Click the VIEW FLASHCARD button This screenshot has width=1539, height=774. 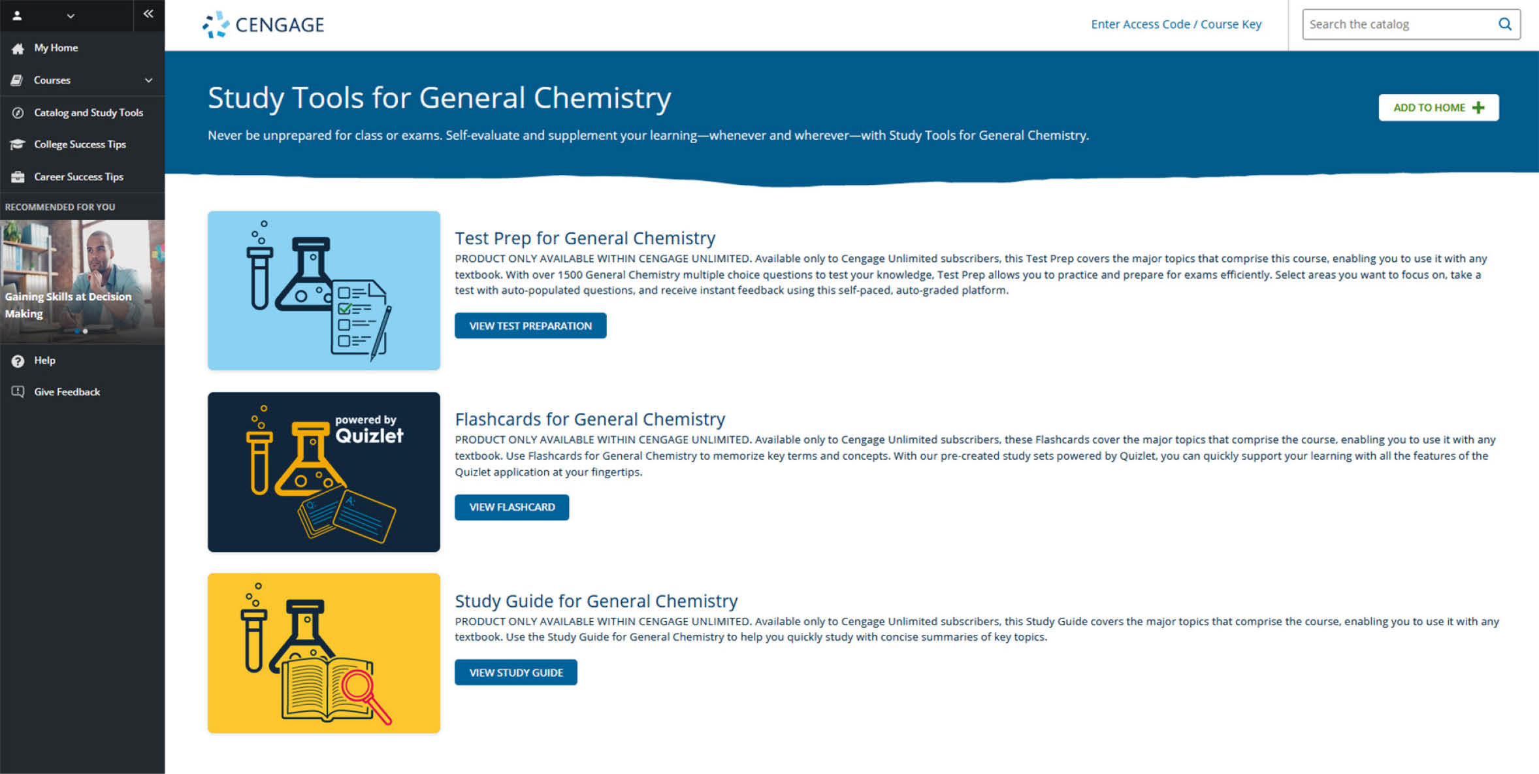pos(511,508)
